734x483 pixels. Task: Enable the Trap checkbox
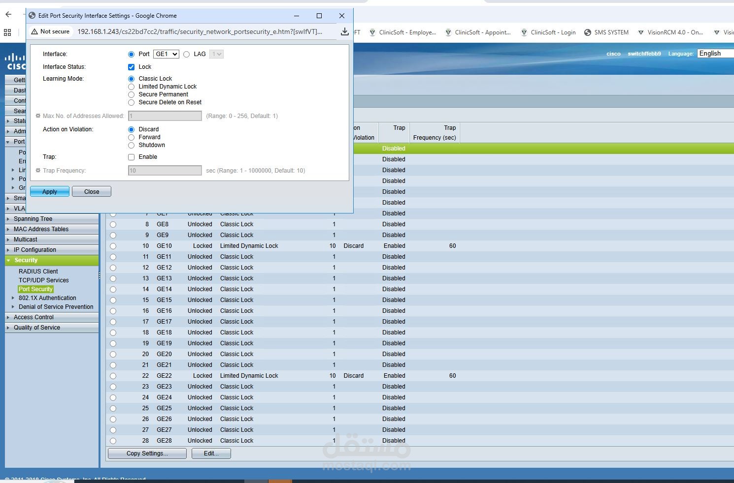131,157
